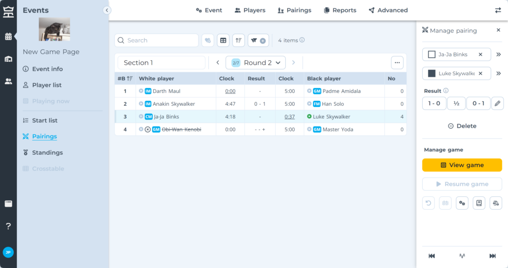Open the help question mark icon

pos(8,226)
